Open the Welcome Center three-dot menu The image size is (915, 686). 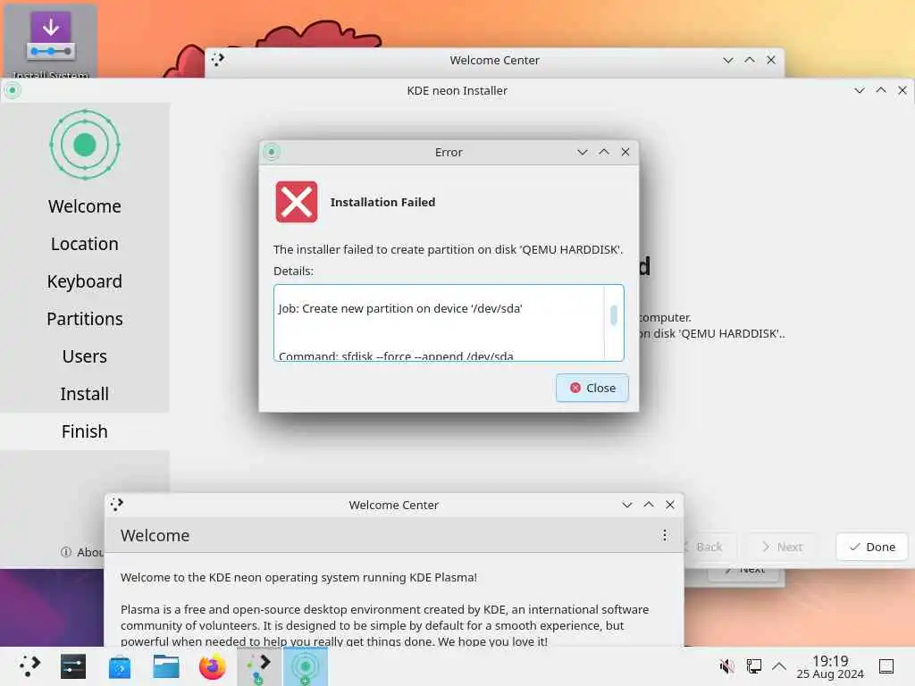(664, 536)
